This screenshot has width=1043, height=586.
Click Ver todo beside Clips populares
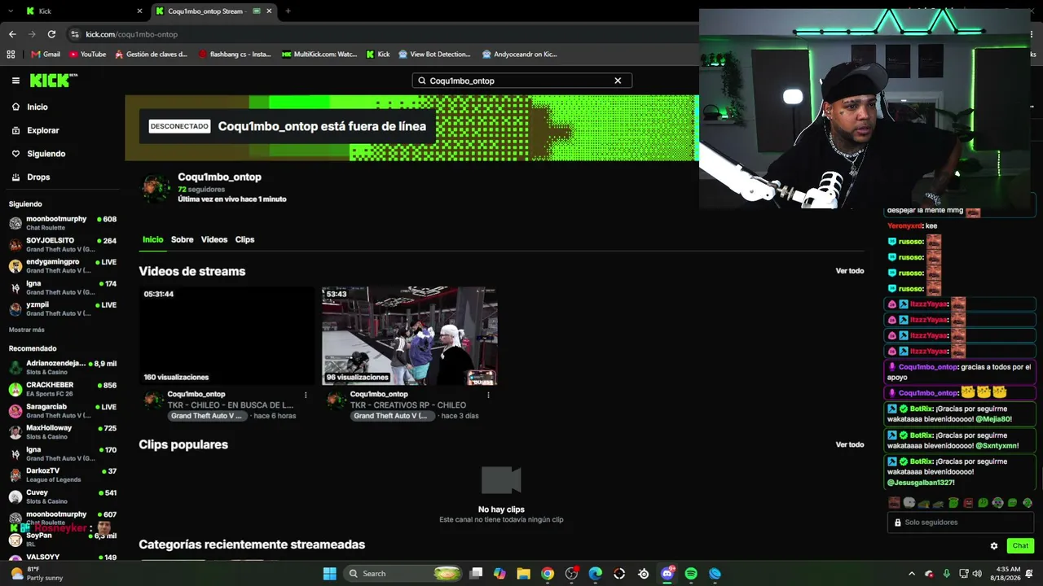click(850, 444)
